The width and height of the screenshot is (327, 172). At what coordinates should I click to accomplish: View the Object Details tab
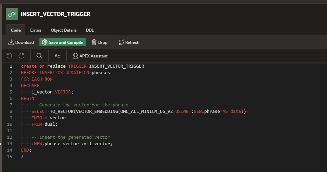pyautogui.click(x=64, y=30)
